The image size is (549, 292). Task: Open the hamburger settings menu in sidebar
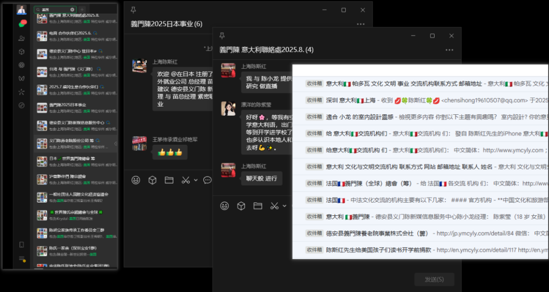coord(21,259)
